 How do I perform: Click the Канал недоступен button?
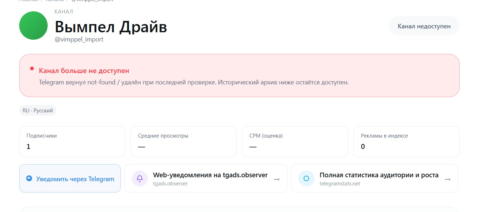(424, 26)
